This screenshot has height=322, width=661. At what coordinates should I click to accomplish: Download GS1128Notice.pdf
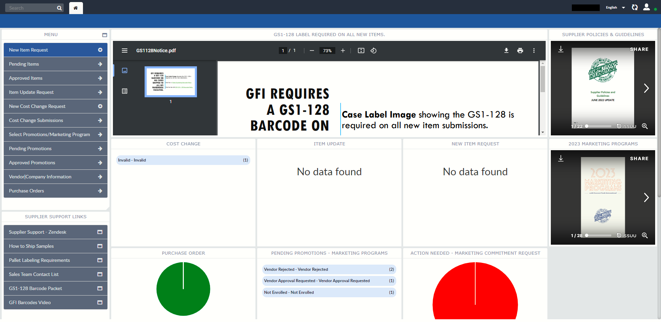click(x=506, y=51)
